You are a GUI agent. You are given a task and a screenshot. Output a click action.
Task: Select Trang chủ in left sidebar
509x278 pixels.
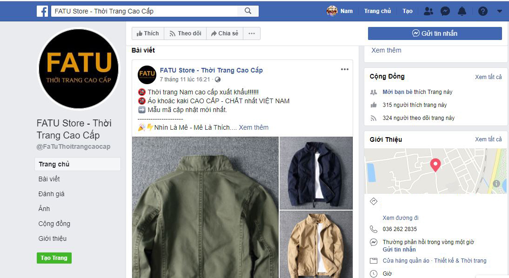78,164
